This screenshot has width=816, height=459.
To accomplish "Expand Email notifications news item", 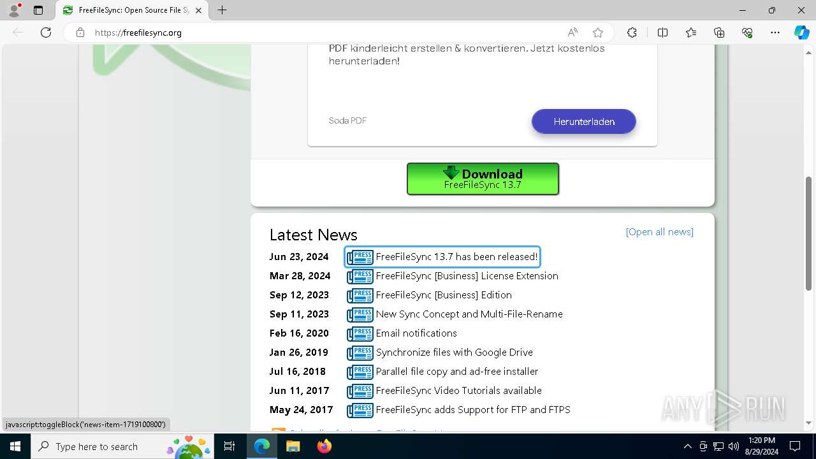I will (402, 333).
